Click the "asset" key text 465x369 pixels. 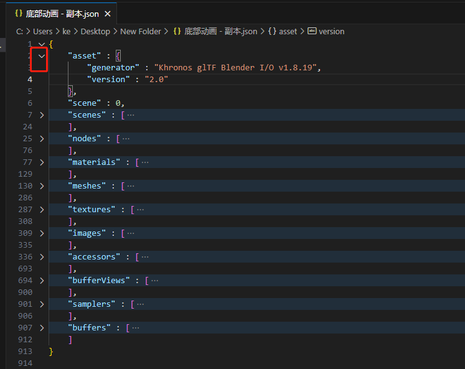coord(84,56)
